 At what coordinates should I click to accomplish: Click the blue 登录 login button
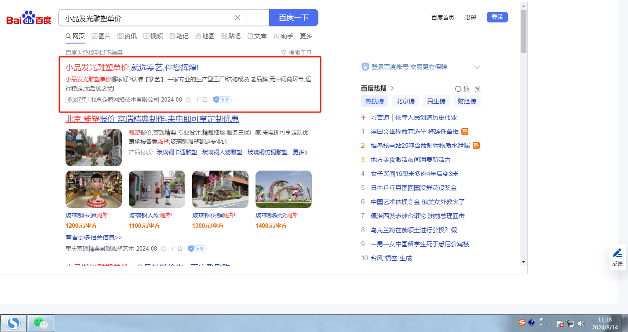click(497, 17)
